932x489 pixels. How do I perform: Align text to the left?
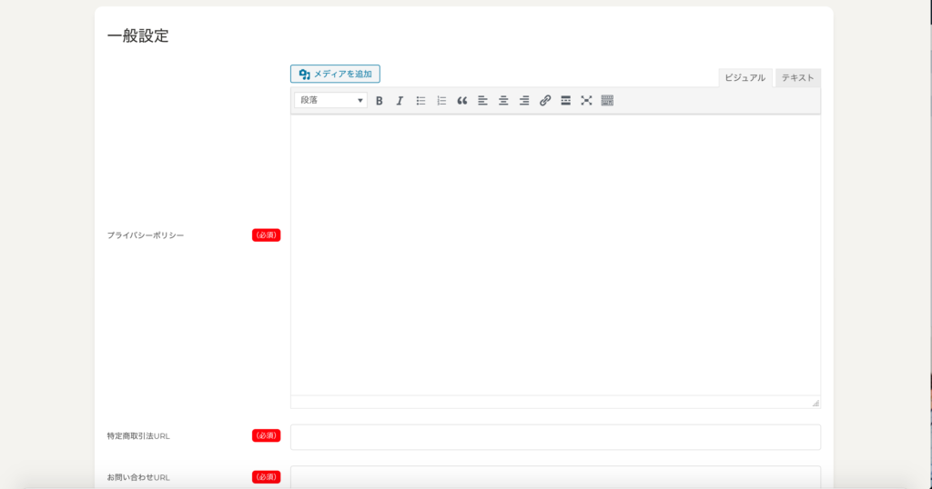482,101
